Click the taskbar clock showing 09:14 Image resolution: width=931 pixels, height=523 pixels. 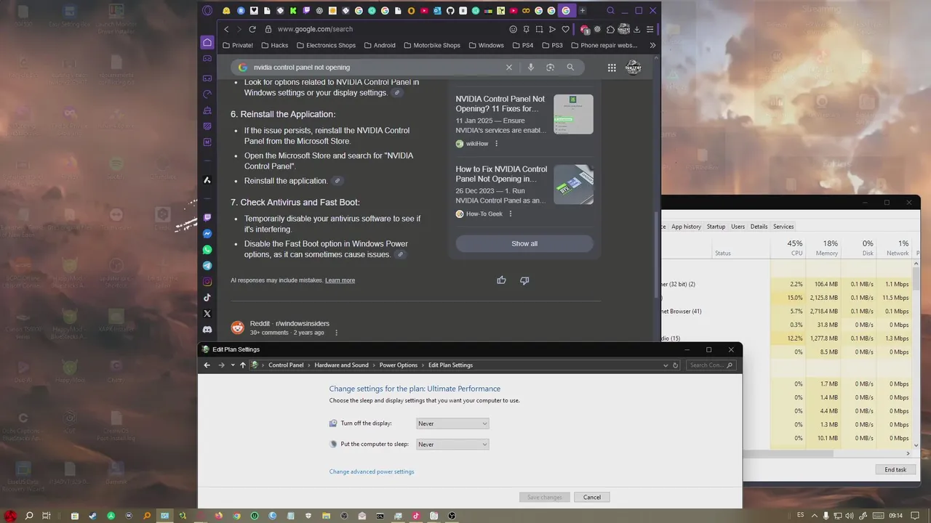[896, 516]
